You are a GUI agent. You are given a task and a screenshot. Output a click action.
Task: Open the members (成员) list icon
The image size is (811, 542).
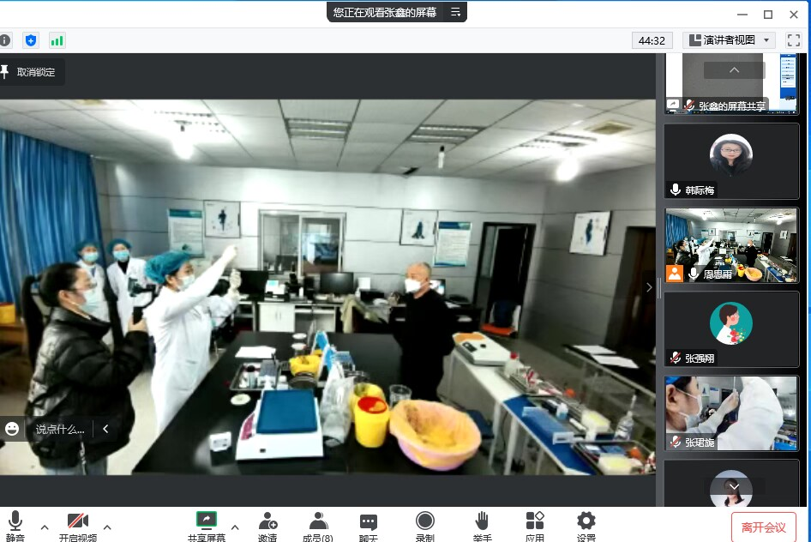[x=318, y=521]
